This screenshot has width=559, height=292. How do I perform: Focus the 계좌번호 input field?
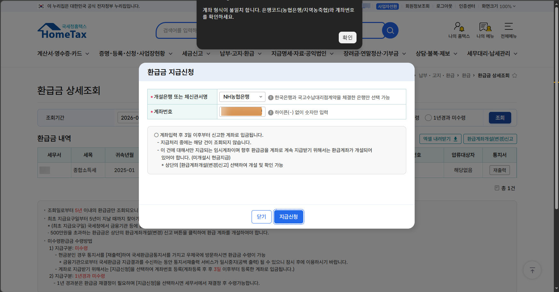coord(242,112)
